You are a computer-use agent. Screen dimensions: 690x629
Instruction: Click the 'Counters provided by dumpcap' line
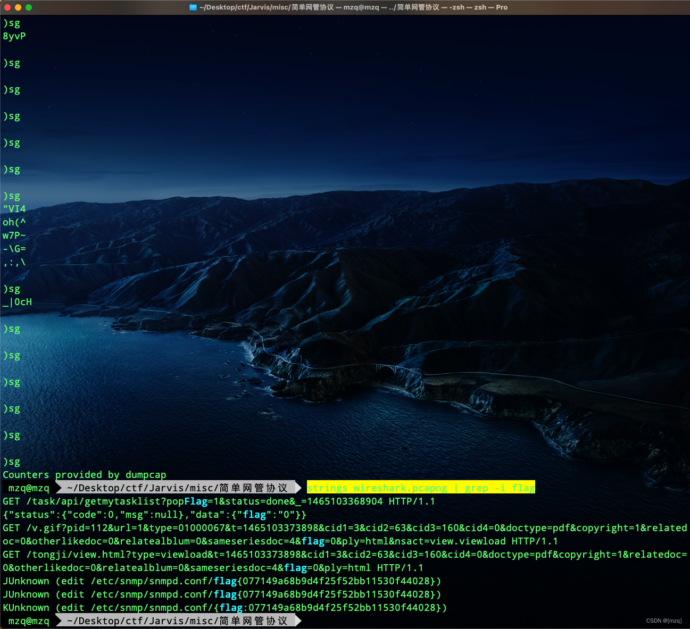(x=85, y=475)
